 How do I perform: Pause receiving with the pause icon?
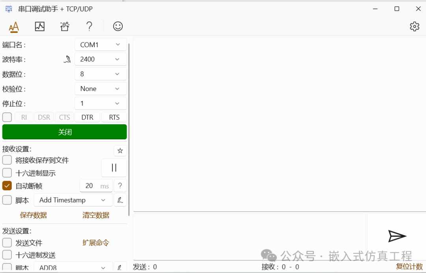pos(114,168)
